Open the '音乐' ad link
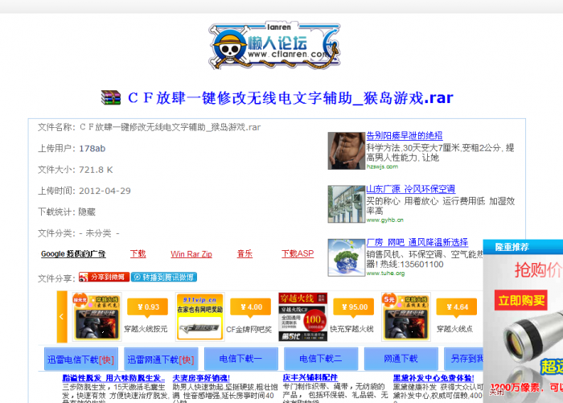The image size is (563, 403). coord(245,254)
